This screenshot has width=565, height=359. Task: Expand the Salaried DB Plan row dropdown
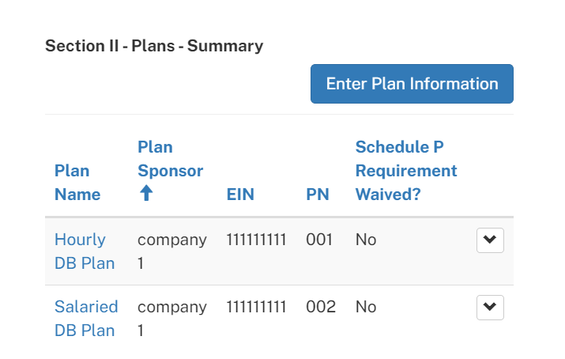point(490,307)
